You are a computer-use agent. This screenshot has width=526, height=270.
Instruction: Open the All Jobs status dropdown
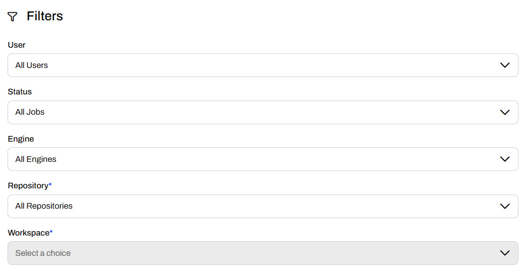255,112
